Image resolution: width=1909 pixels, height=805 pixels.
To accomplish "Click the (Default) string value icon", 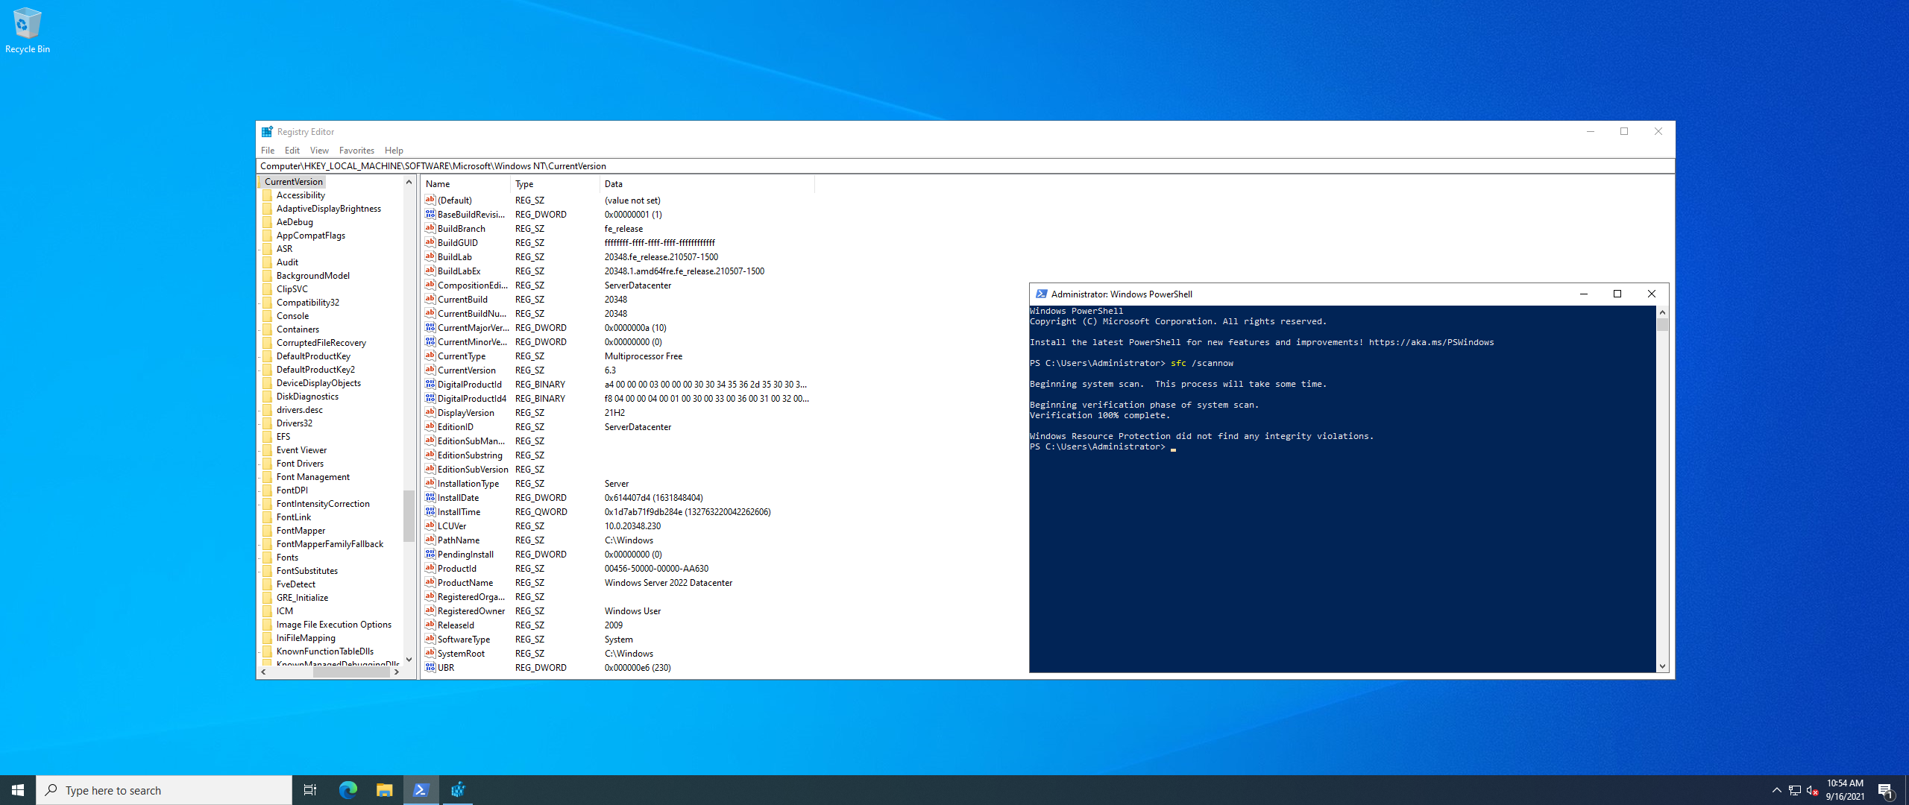I will (x=430, y=200).
